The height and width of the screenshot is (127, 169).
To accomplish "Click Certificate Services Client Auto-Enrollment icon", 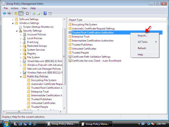I will [70, 61].
